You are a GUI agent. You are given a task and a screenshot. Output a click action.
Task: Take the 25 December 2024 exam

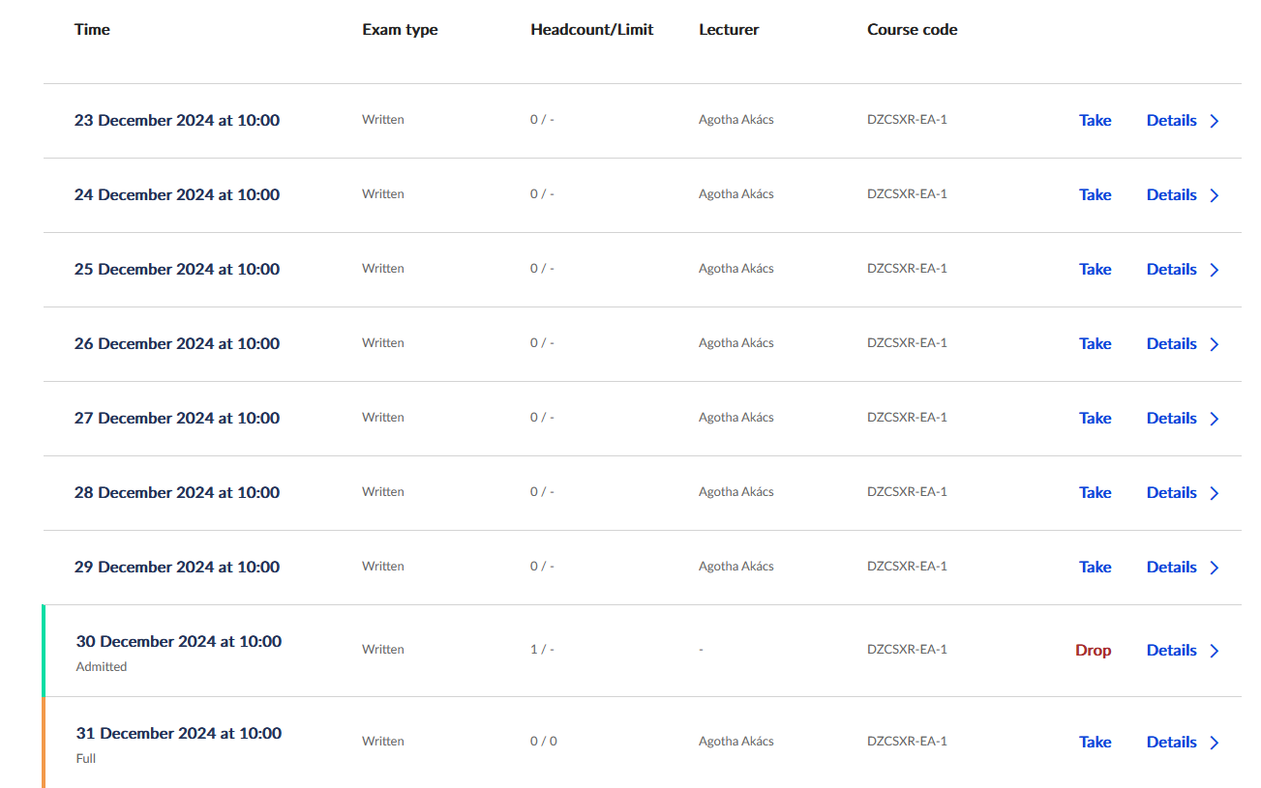1095,270
